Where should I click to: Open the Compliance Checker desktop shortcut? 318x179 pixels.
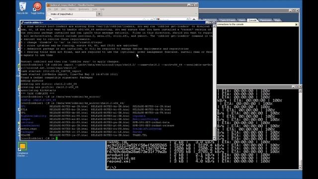point(22,149)
